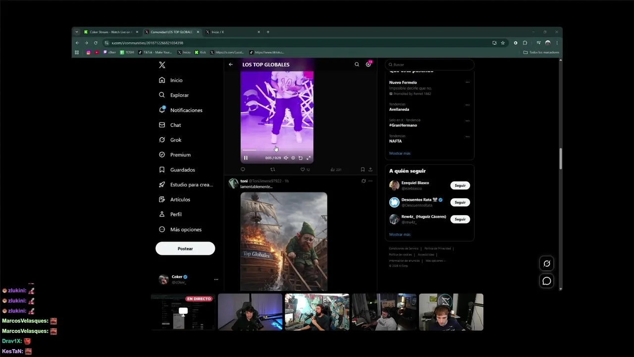Screen dimensions: 634x357
Task: Open the Avellaneda trend
Action: point(399,109)
